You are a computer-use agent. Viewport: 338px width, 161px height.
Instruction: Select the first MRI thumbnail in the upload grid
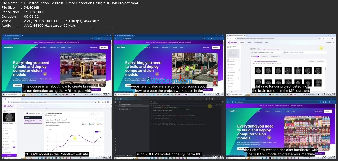258,70
